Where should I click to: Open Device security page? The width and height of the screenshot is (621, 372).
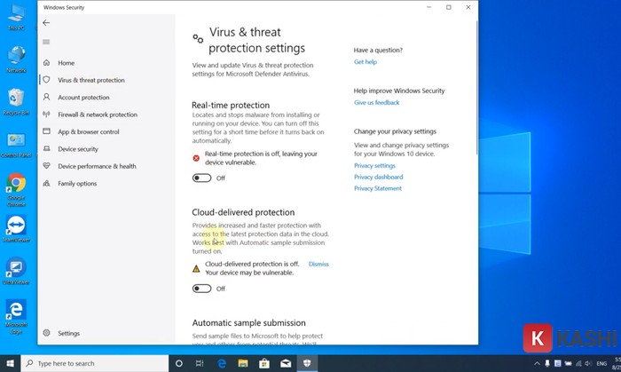pos(78,149)
